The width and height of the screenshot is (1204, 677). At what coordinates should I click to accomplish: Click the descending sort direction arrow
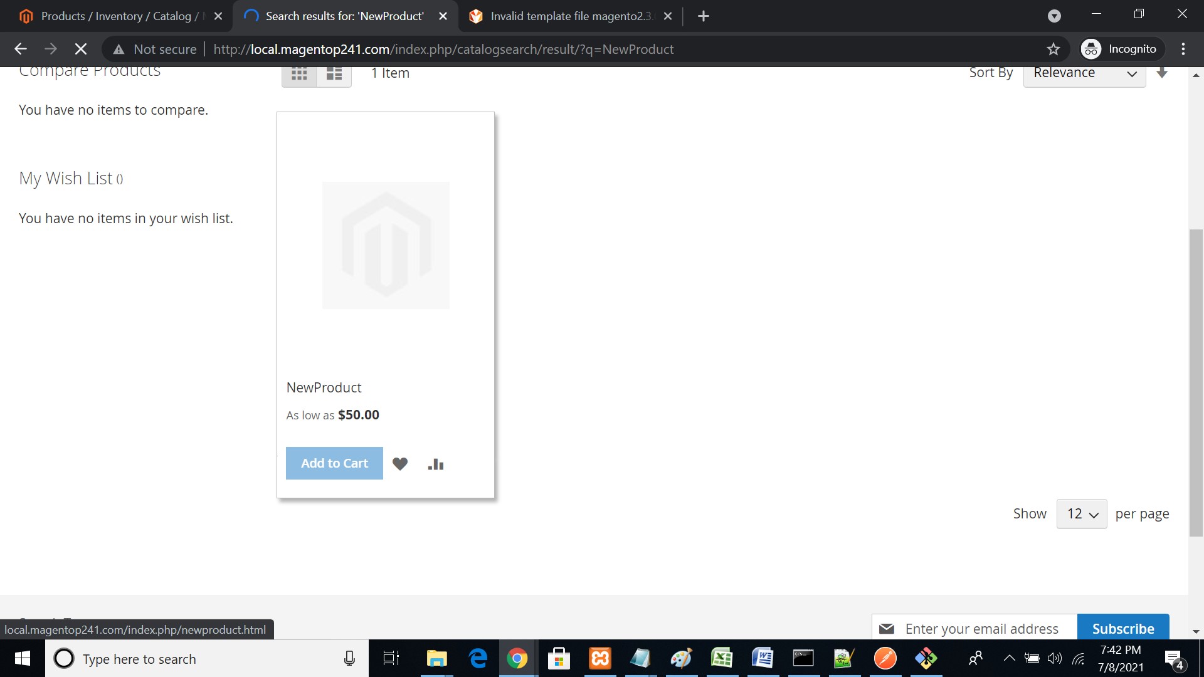coord(1163,73)
